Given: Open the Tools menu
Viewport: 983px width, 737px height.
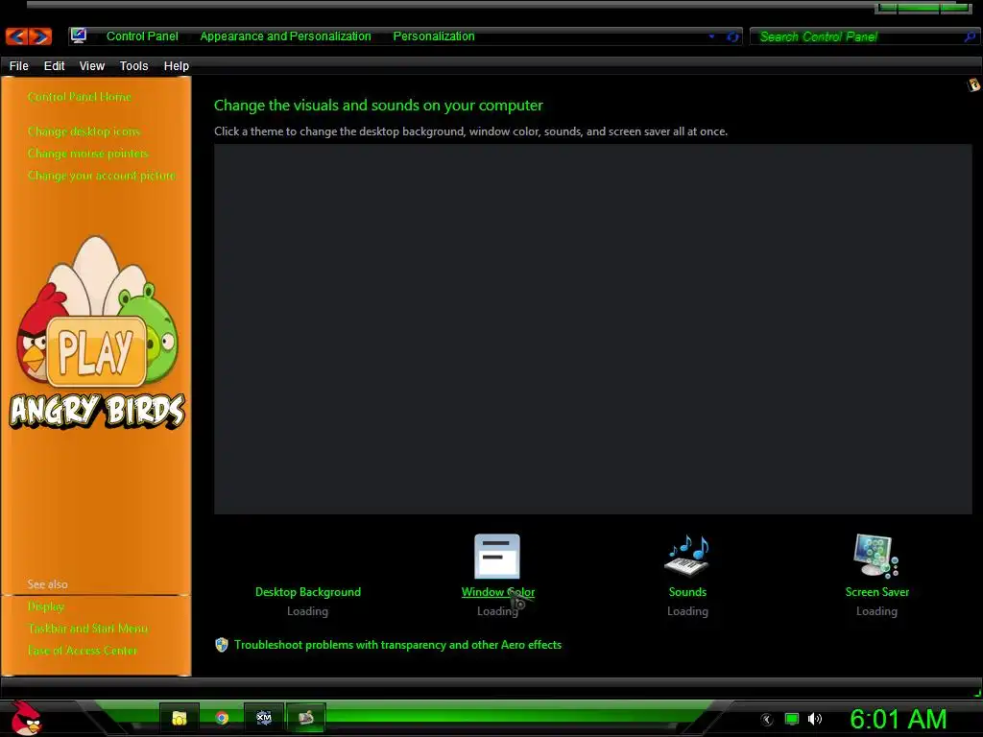Looking at the screenshot, I should pos(133,66).
